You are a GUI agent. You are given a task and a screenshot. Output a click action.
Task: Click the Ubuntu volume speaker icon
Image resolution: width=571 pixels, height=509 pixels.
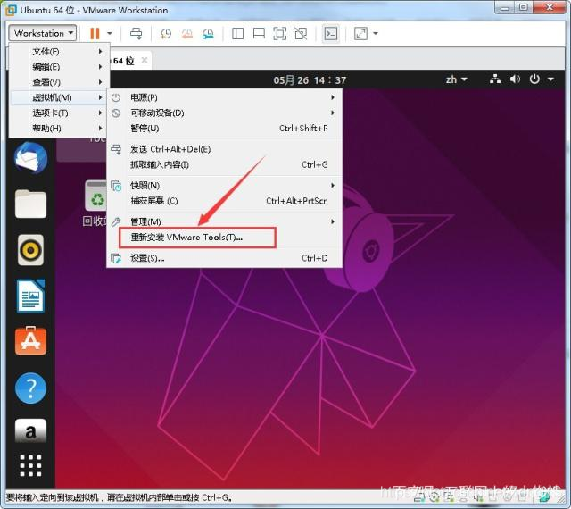point(515,79)
